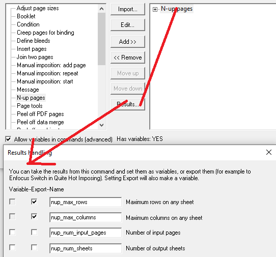Select Booklet in the command list
This screenshot has width=276, height=257.
(x=26, y=16)
